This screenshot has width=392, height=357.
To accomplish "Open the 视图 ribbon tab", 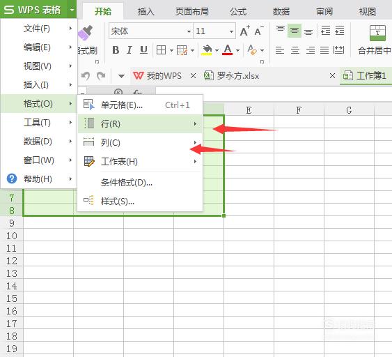I will (x=368, y=12).
